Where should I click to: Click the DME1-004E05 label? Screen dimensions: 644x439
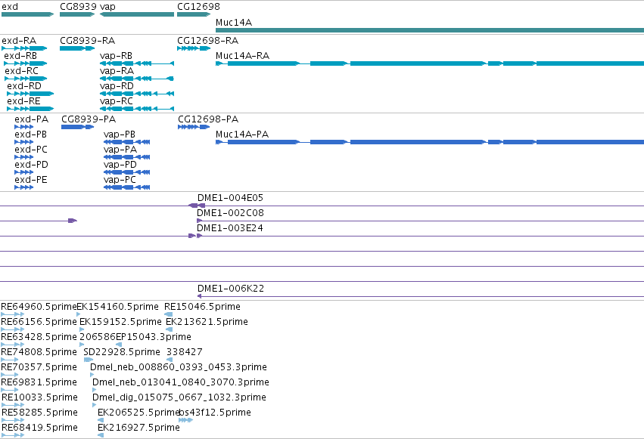tap(230, 198)
